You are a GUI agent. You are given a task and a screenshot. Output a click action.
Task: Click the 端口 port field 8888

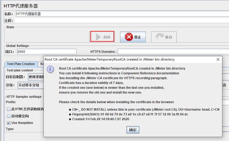coord(47,52)
